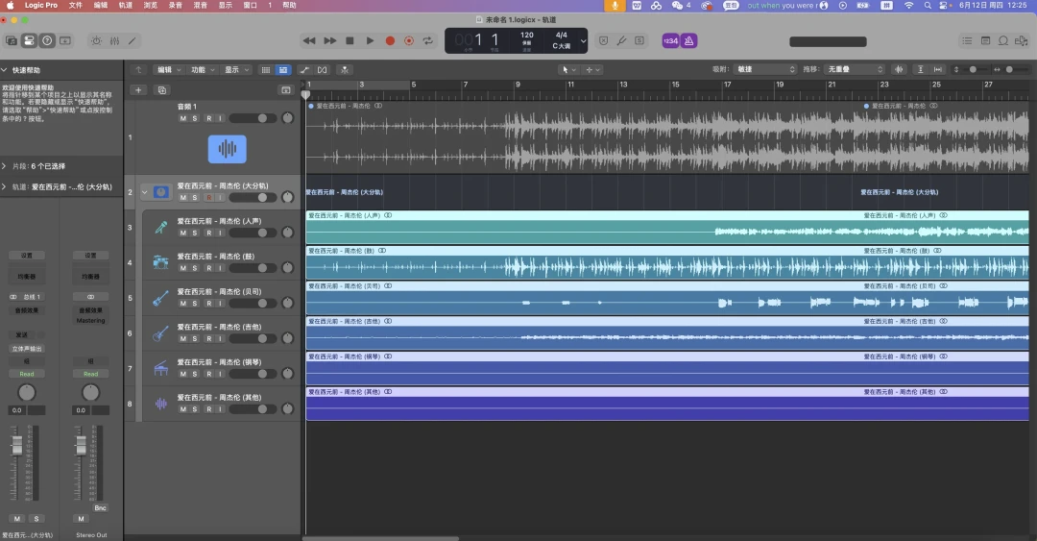Screen dimensions: 1037x541
Task: Toggle the Quick Help question mark button
Action: (x=47, y=41)
